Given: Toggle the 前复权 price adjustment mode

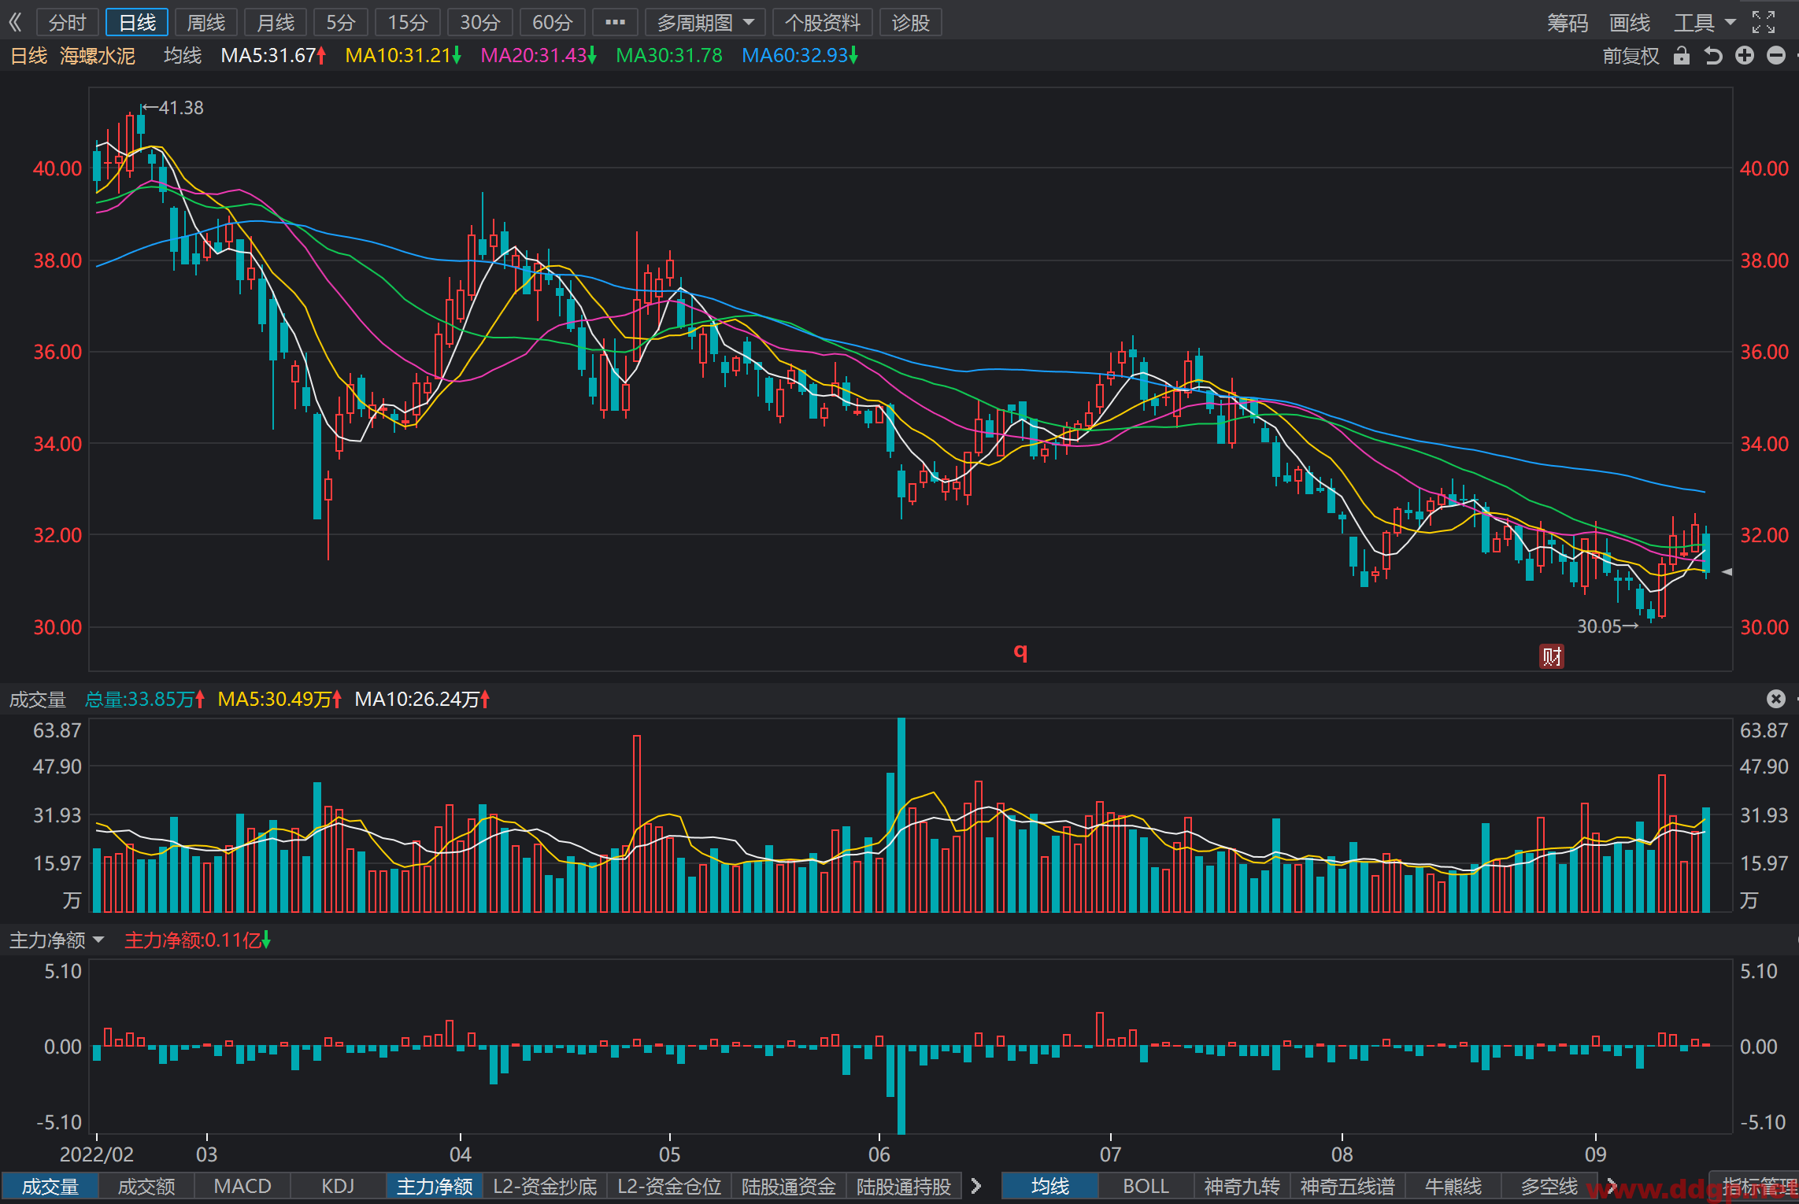Looking at the screenshot, I should point(1631,56).
